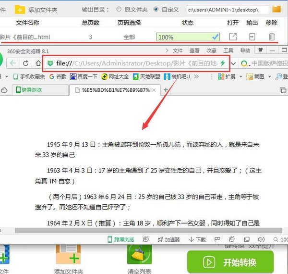Click the window split icon in status bar

247,239
